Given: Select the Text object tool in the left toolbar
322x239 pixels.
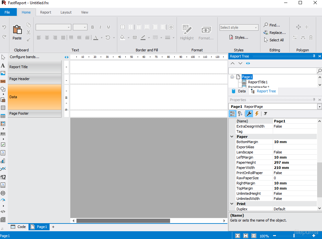Looking at the screenshot, I should tap(3, 66).
